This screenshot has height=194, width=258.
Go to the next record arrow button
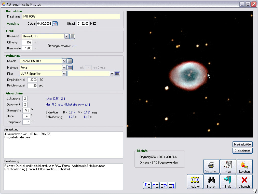pyautogui.click(x=164, y=185)
